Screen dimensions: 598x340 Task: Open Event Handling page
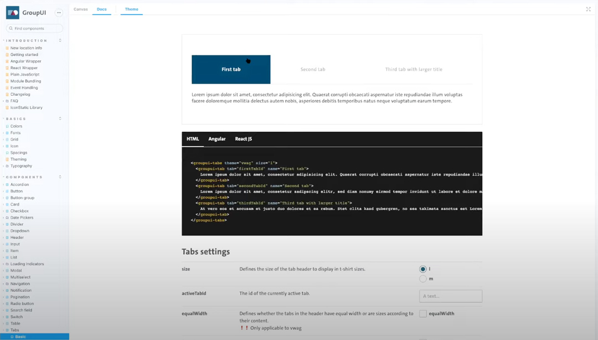[x=24, y=87]
